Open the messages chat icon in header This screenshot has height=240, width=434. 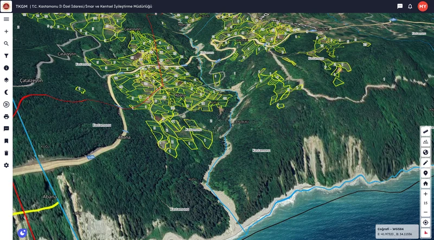click(x=400, y=6)
